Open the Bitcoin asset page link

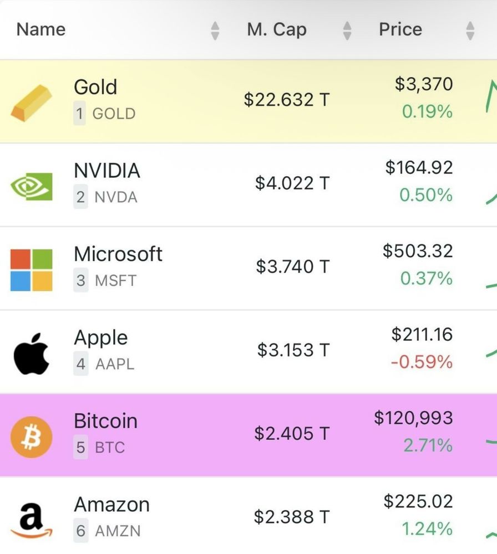pos(106,421)
